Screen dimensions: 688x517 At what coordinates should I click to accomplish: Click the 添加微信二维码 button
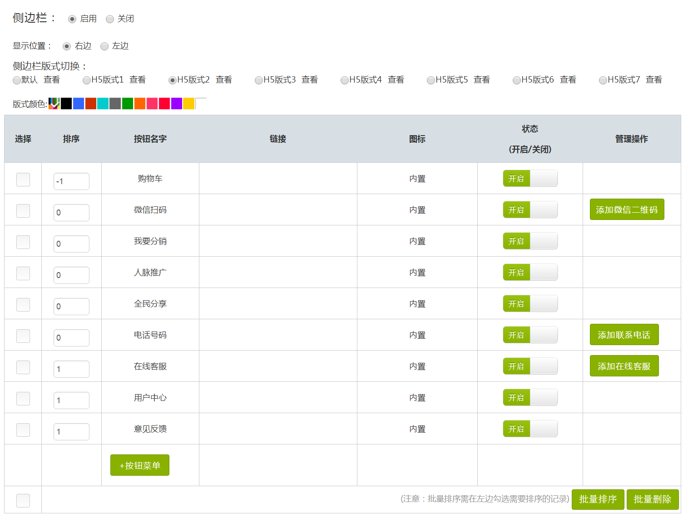[627, 210]
